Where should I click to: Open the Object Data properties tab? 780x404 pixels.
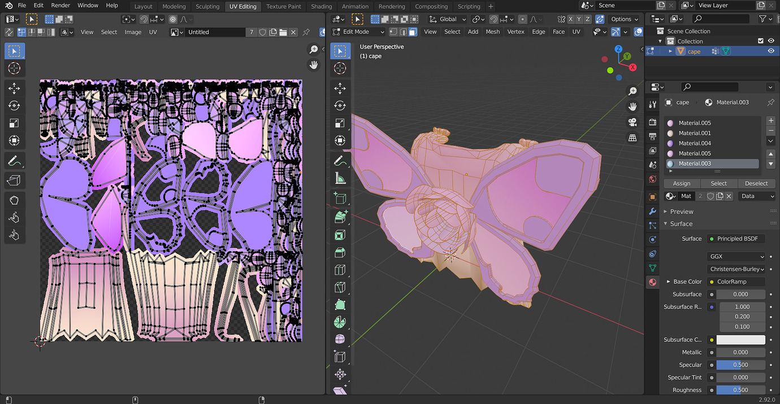(652, 268)
